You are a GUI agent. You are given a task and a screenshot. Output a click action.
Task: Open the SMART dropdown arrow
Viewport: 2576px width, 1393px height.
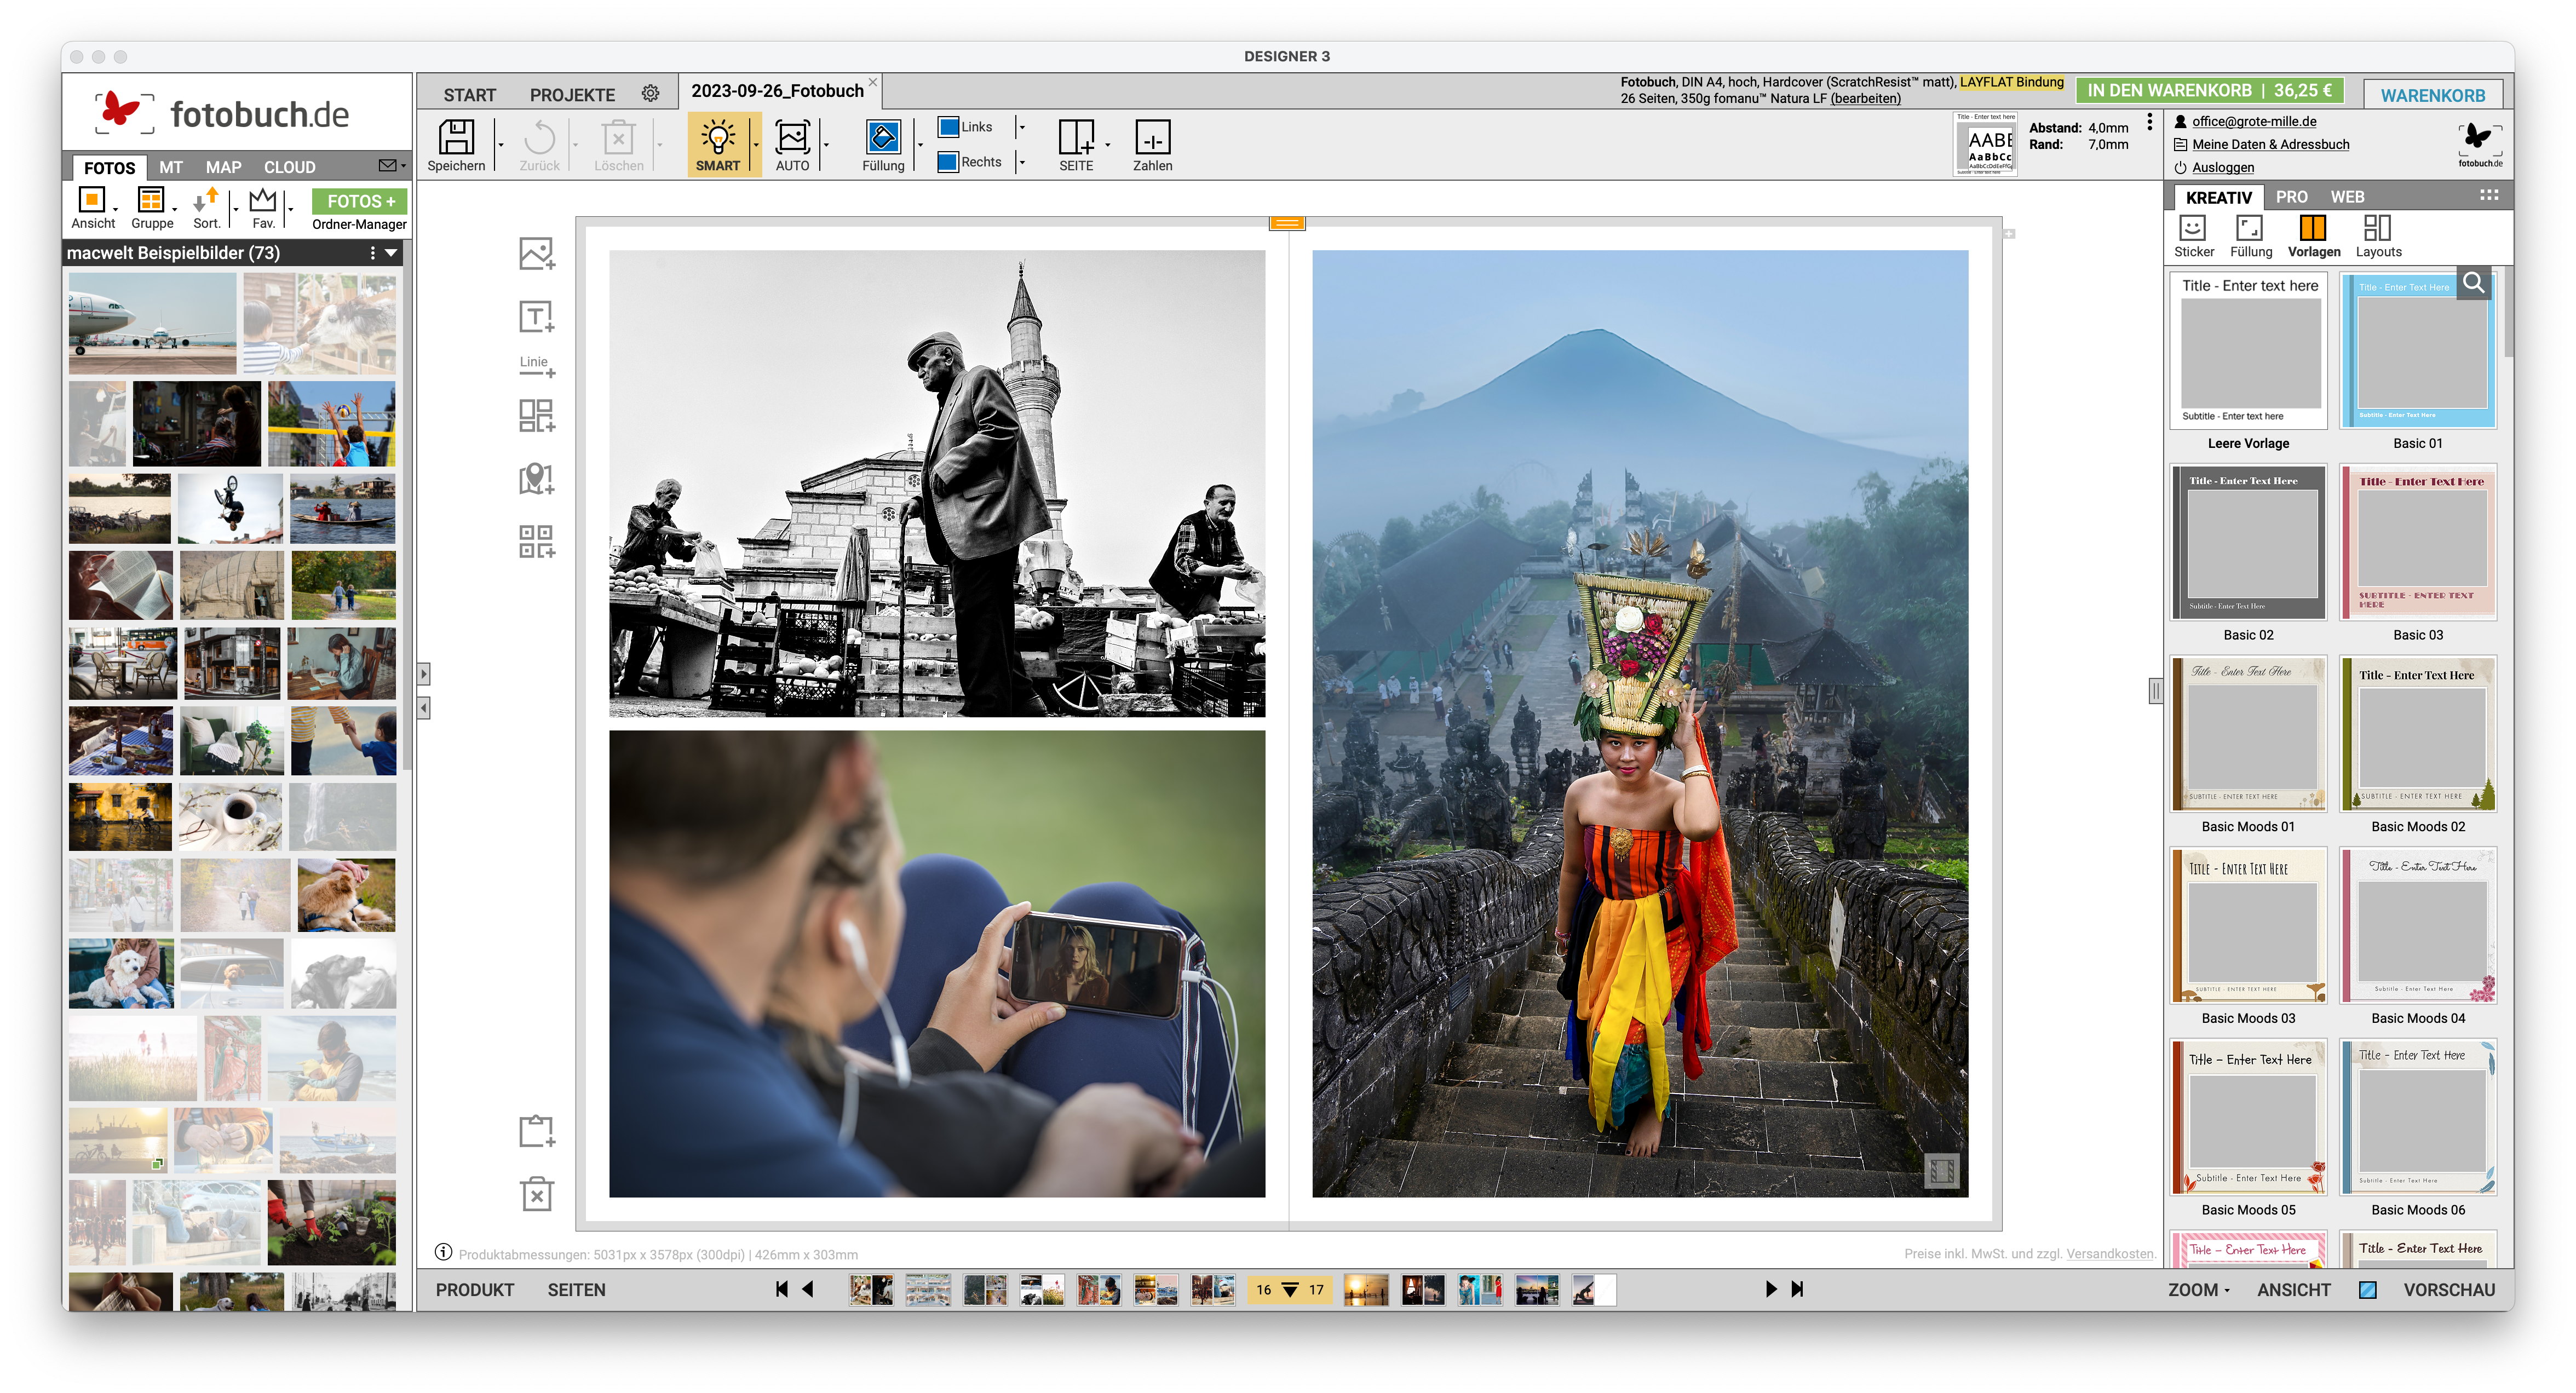point(755,144)
